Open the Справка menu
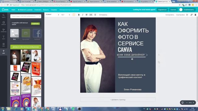This screenshot has height=111, width=198. (x=54, y=10)
